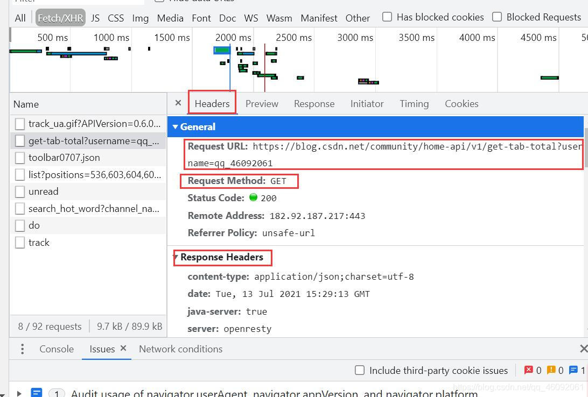
Task: Expand the Audit usage issue row arrow
Action: (19, 393)
